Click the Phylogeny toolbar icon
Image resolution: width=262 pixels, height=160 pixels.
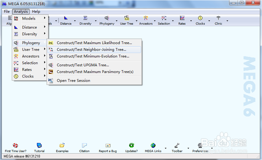tap(107, 18)
